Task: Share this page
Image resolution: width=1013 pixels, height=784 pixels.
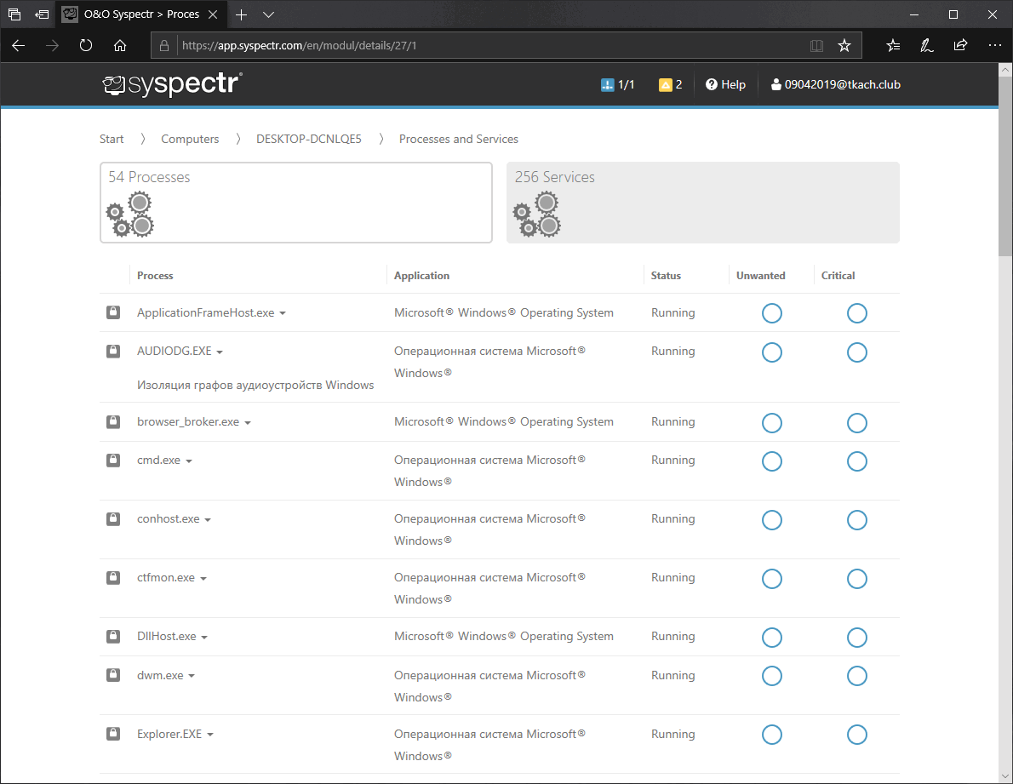Action: point(961,45)
